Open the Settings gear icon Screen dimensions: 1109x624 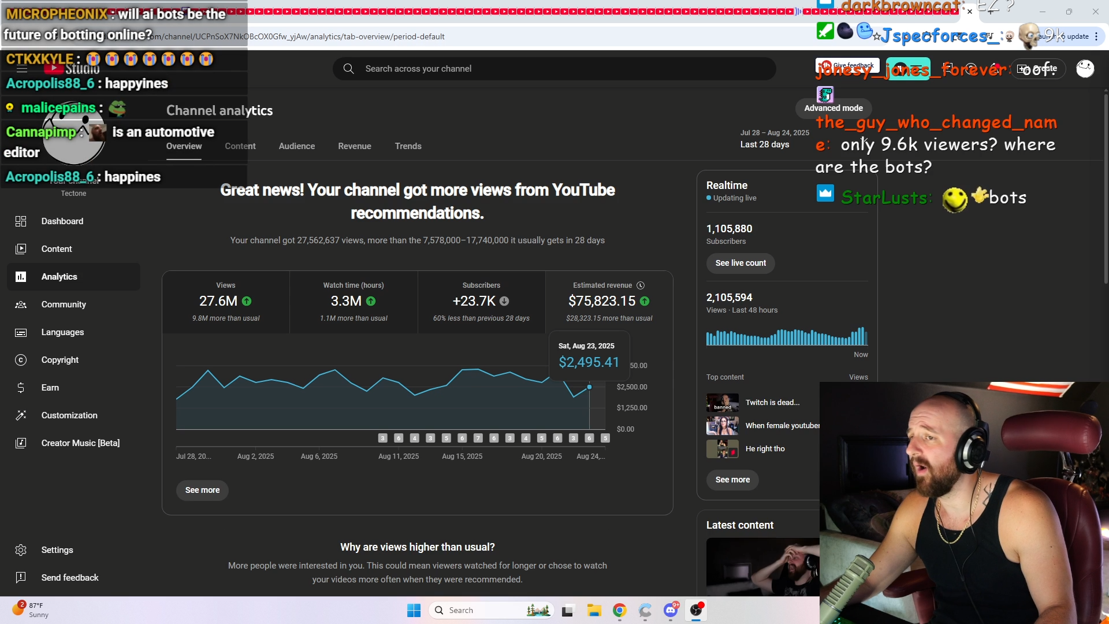(x=21, y=550)
